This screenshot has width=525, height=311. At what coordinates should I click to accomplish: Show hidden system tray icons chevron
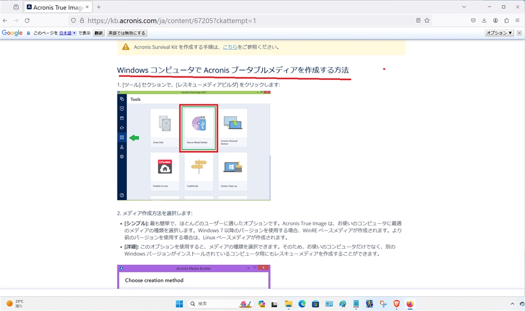[x=512, y=304]
